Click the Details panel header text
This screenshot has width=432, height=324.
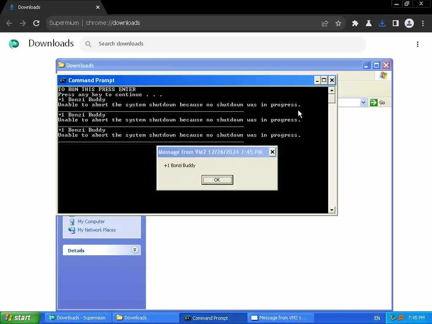[76, 251]
